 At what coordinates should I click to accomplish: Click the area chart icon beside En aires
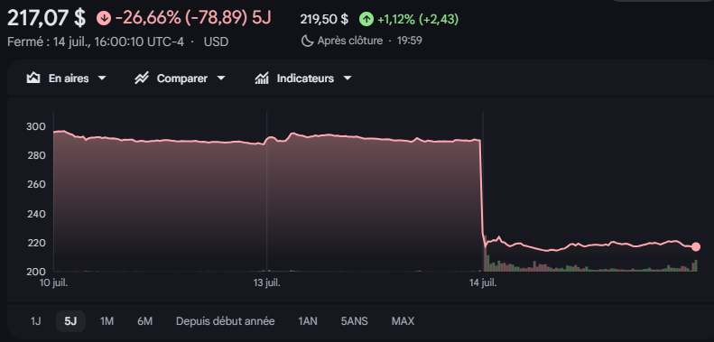pyautogui.click(x=33, y=79)
